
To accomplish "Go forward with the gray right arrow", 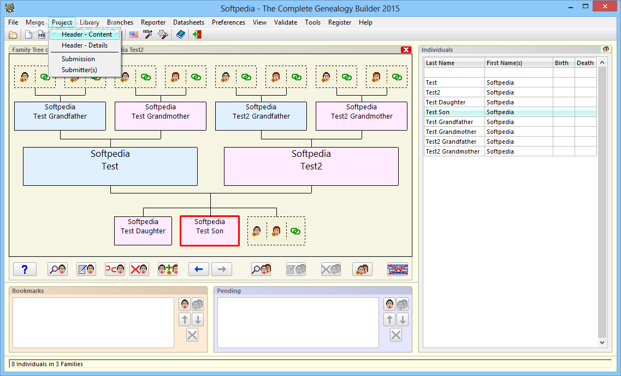I will pos(222,269).
